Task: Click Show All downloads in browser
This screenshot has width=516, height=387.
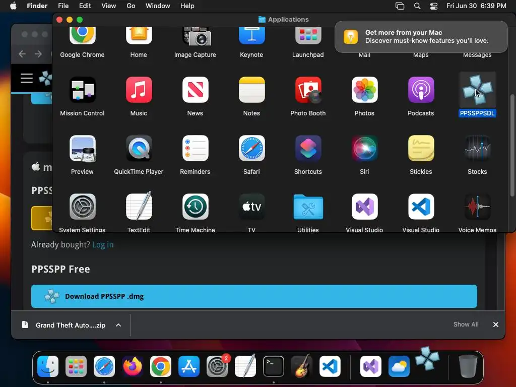Action: (466, 325)
